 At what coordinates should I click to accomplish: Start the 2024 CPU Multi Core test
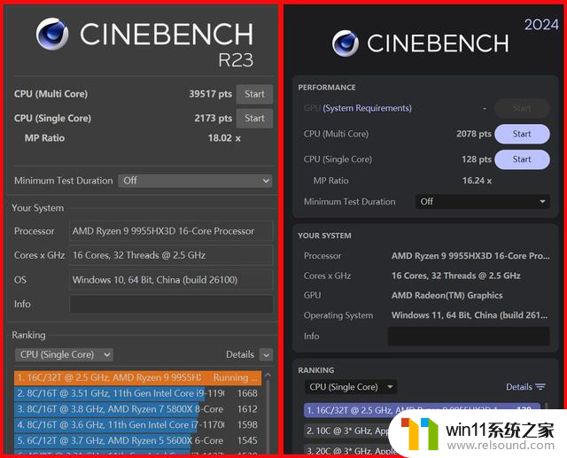(x=522, y=134)
